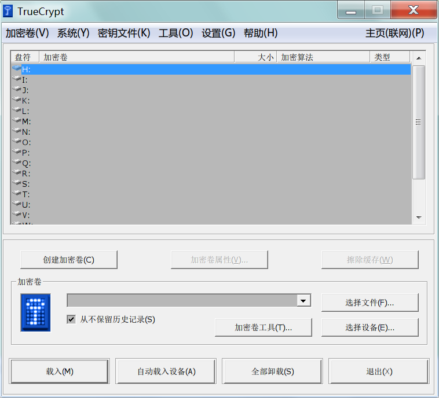This screenshot has height=398, width=439.
Task: Click the drive icon next to R:
Action: point(17,172)
